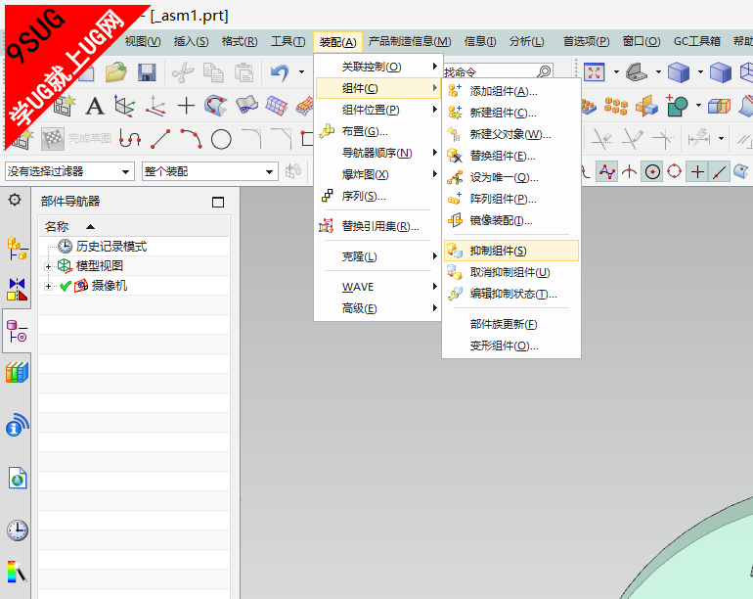Open the Web browser sidebar icon
Viewport: 753px width, 599px height.
pos(18,479)
